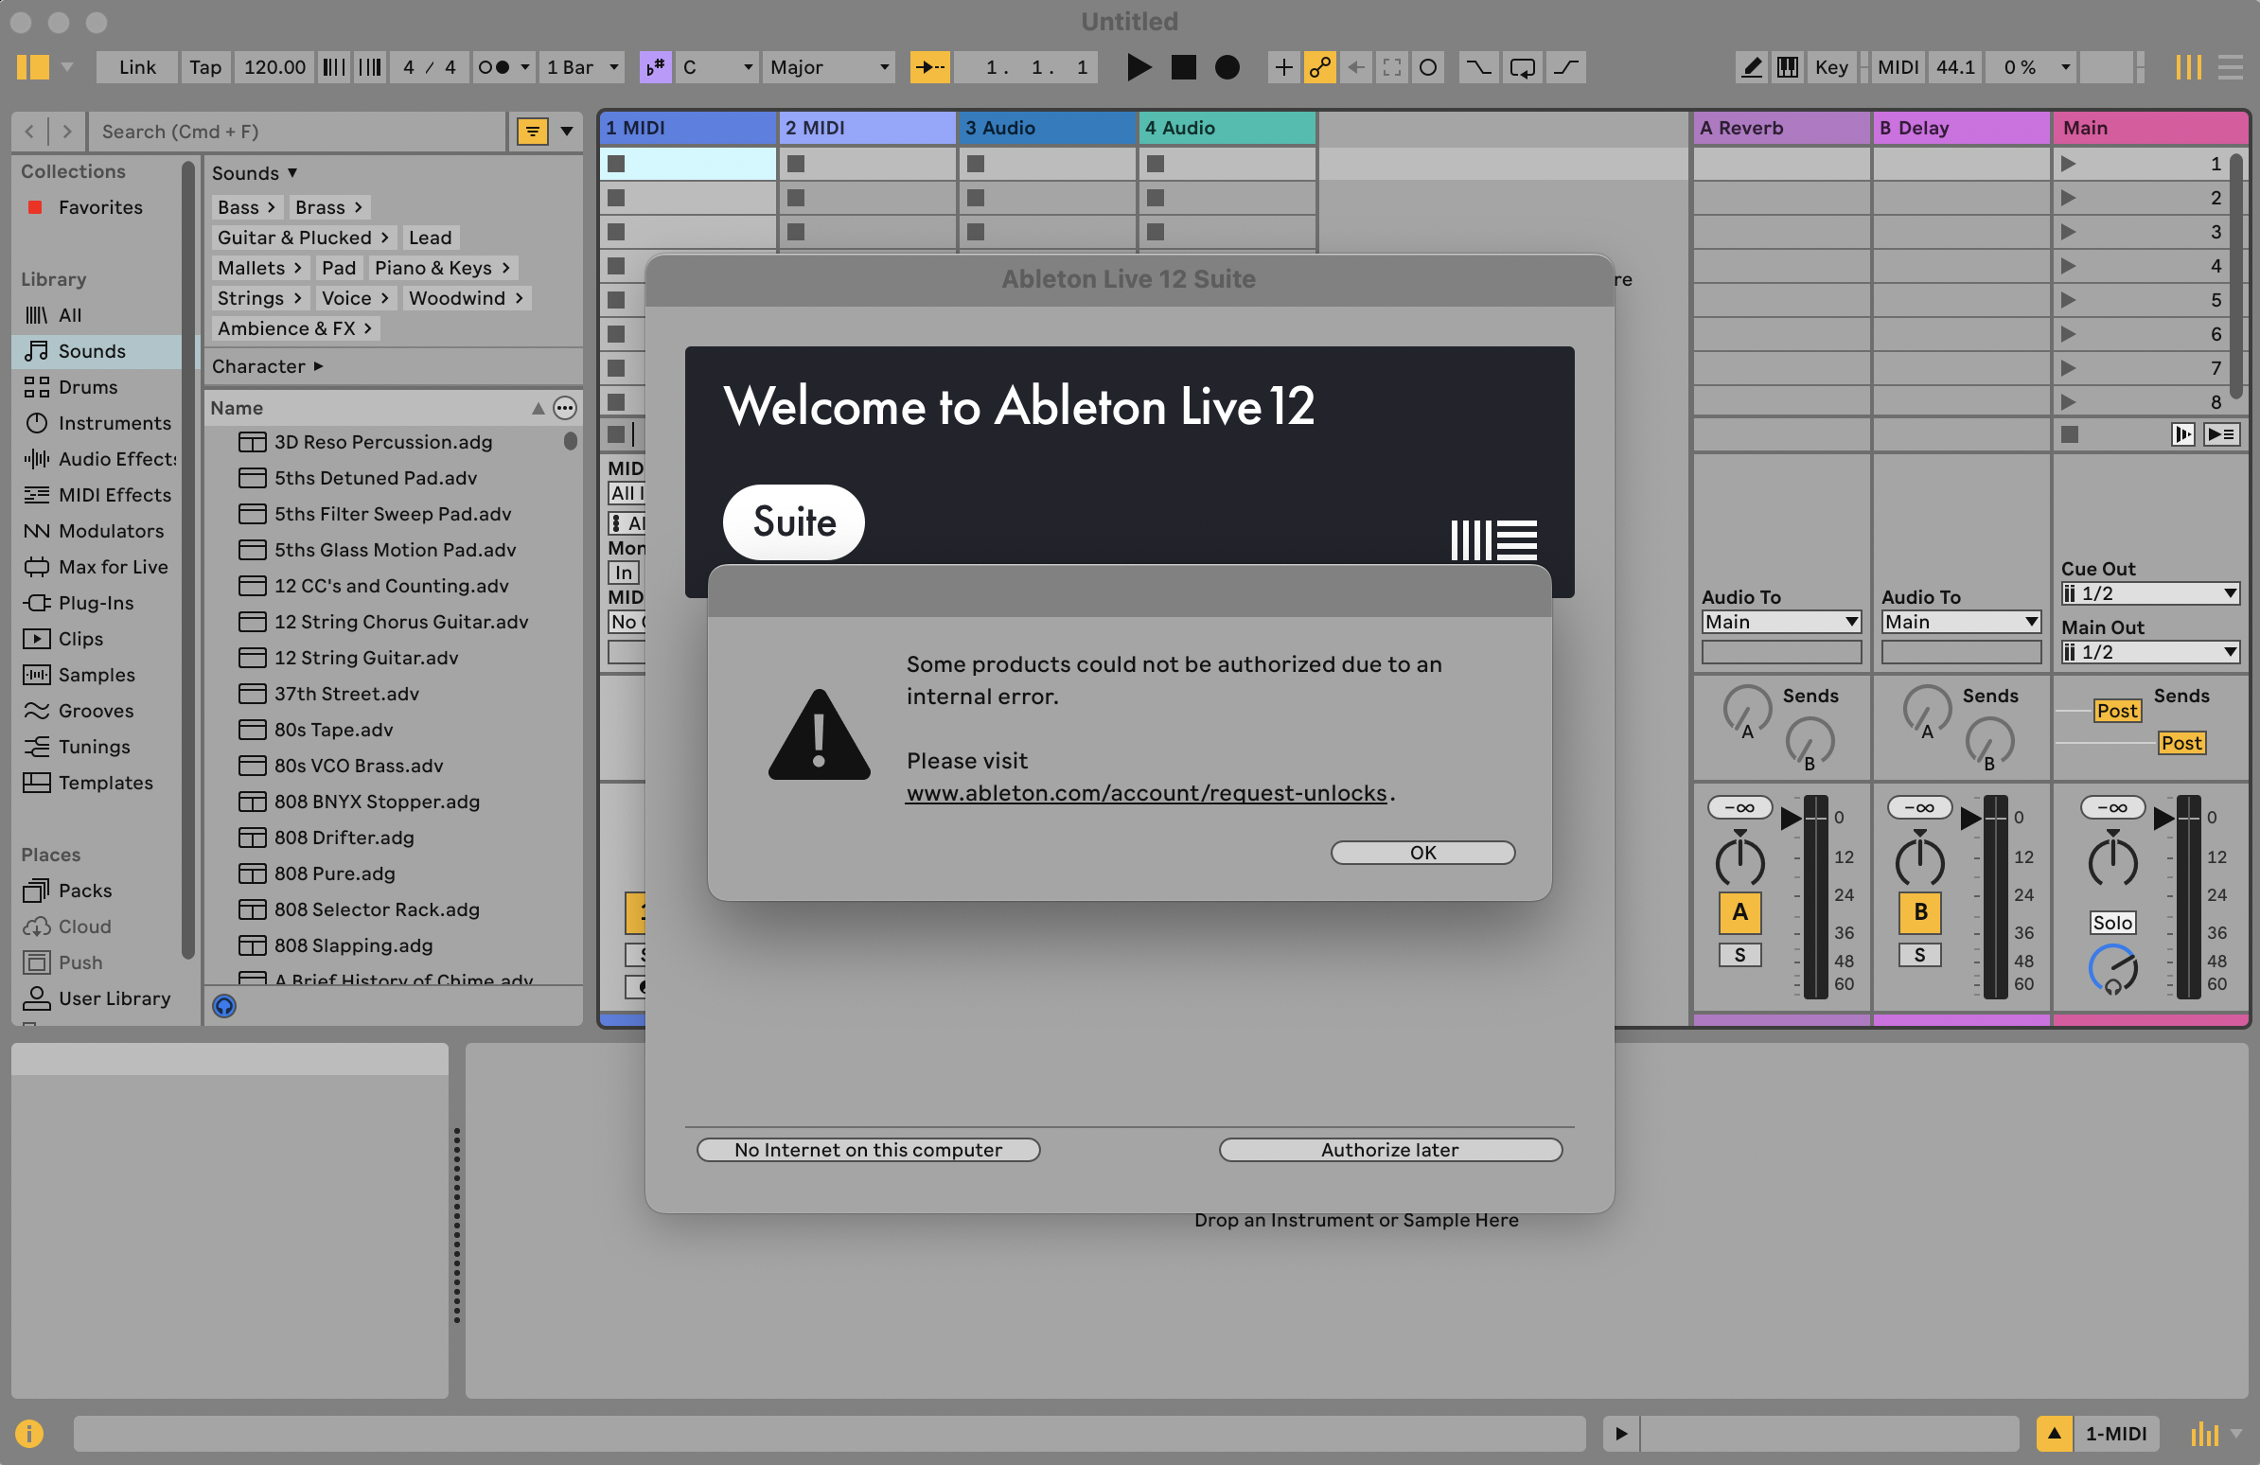Open the 1 Bar quantization dropdown

[582, 67]
